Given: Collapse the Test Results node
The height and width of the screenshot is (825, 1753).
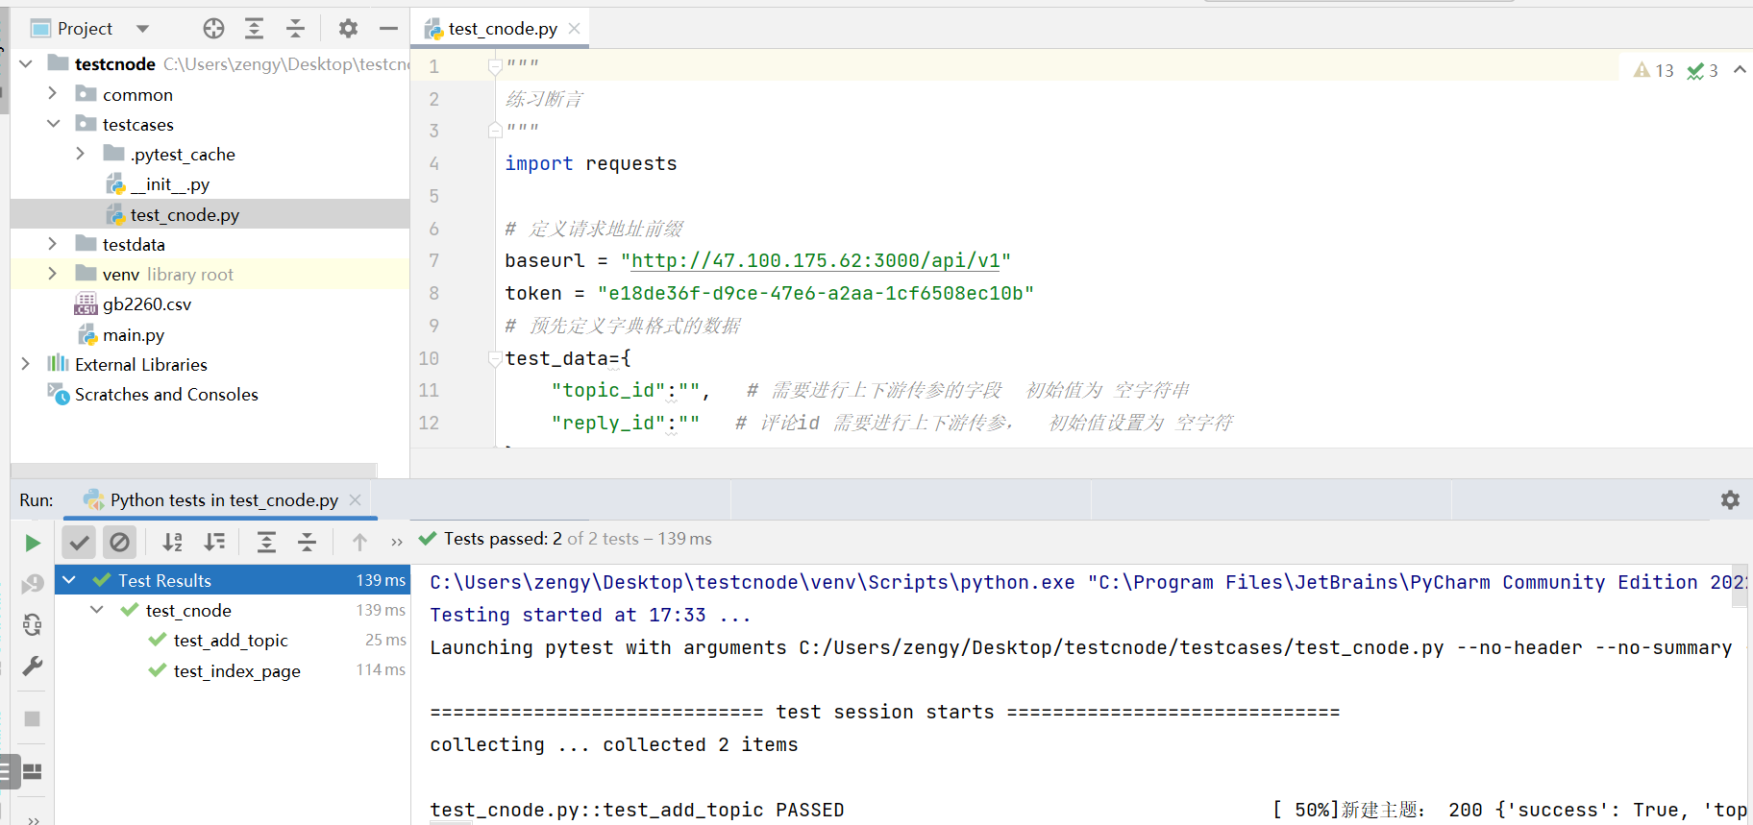Looking at the screenshot, I should point(69,580).
